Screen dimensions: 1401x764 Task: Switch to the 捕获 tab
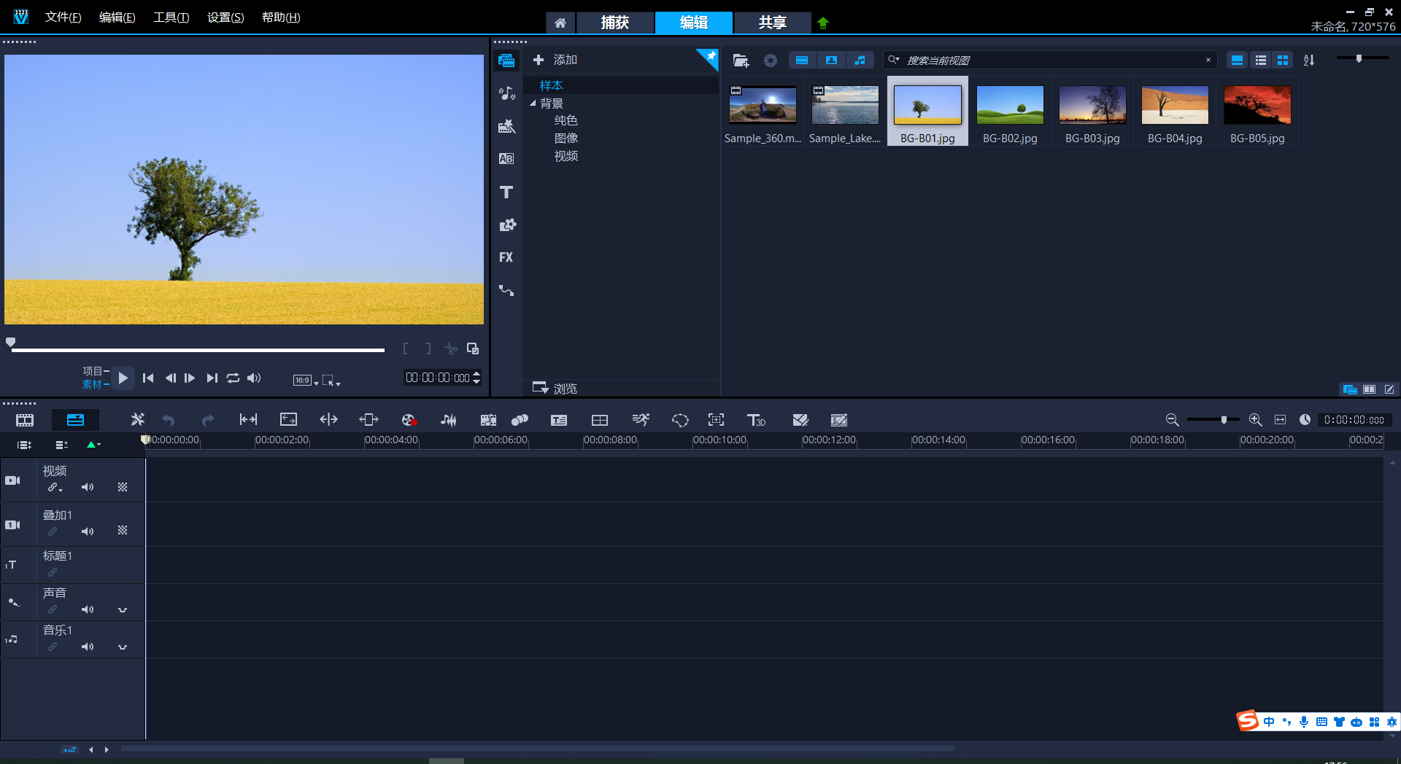(x=614, y=23)
